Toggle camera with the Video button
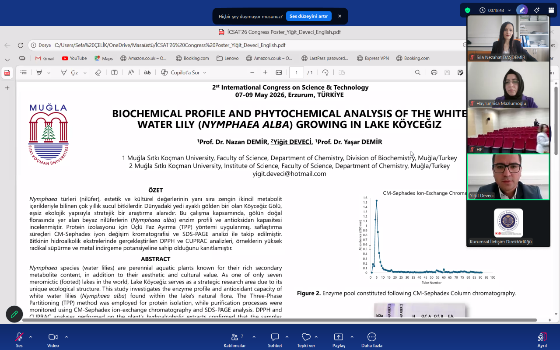 [x=53, y=339]
